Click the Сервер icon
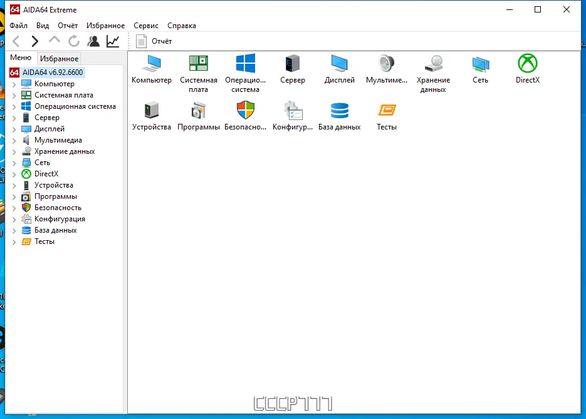Image resolution: width=586 pixels, height=419 pixels. pos(292,66)
